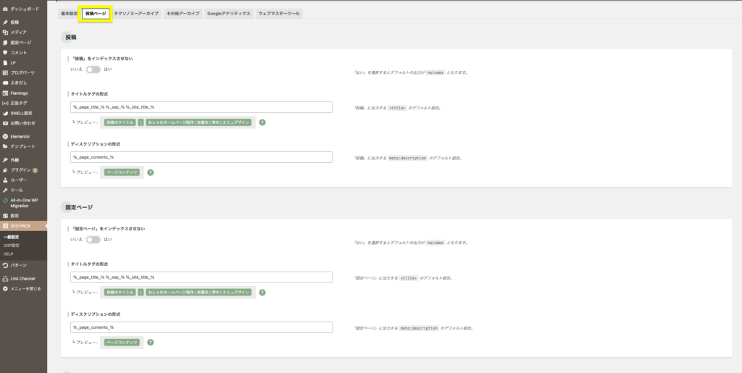Collapse the sidebar with メニューを閉じる
Image resolution: width=742 pixels, height=373 pixels.
[5, 288]
